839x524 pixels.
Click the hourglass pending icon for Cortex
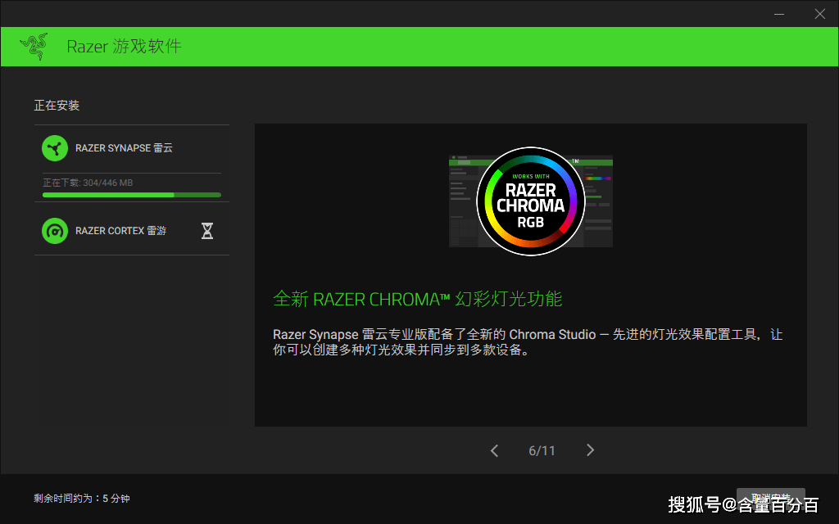[x=207, y=231]
